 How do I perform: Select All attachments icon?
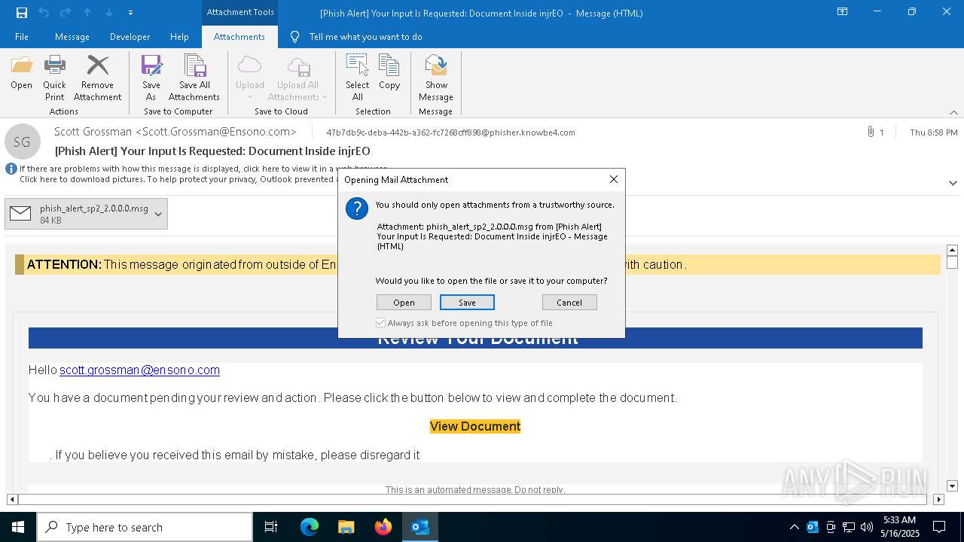tap(357, 78)
